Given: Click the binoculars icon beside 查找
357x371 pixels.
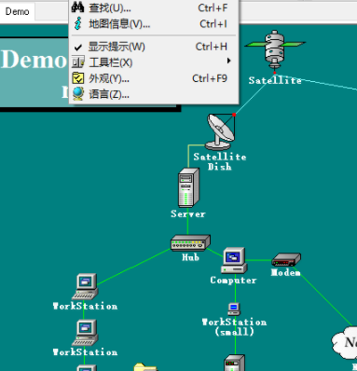Looking at the screenshot, I should pos(77,7).
